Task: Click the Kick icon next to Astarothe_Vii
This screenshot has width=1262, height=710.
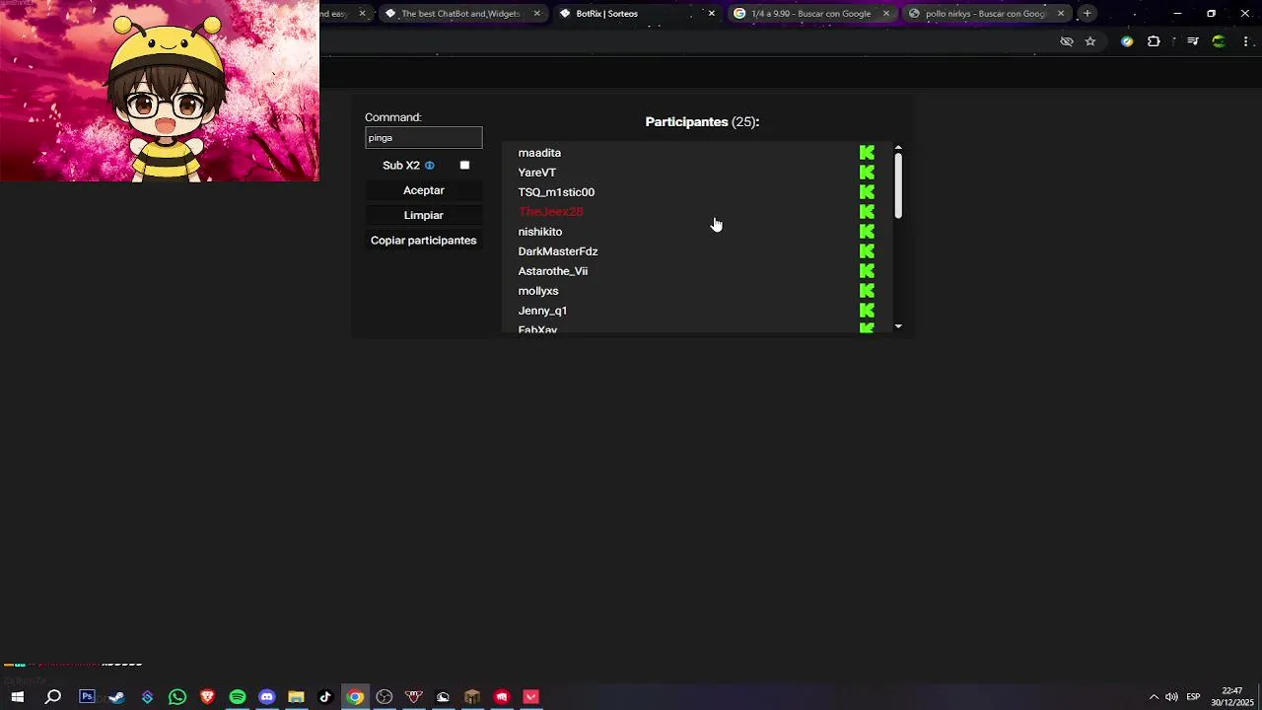Action: (x=867, y=271)
